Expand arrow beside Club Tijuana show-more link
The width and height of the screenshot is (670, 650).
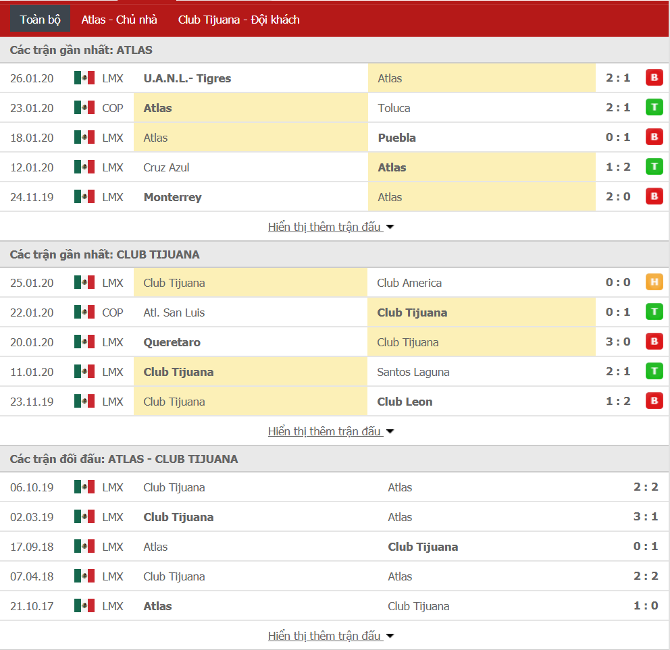390,432
